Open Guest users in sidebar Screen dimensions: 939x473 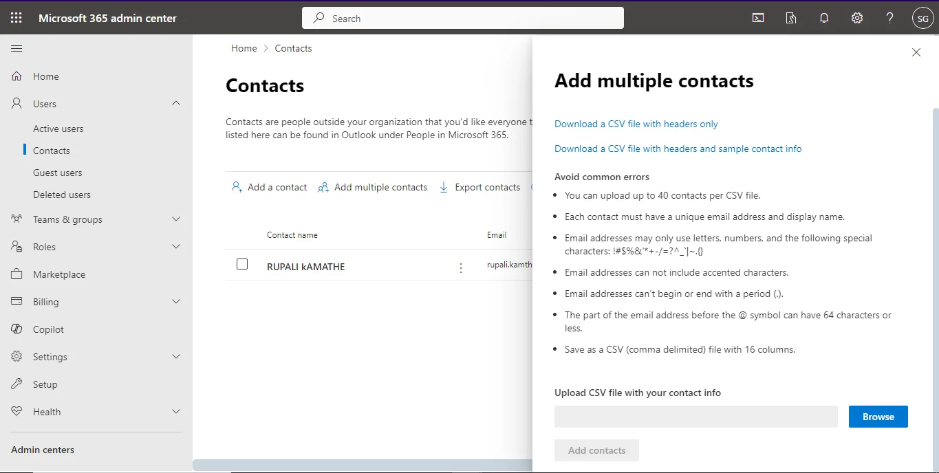58,173
